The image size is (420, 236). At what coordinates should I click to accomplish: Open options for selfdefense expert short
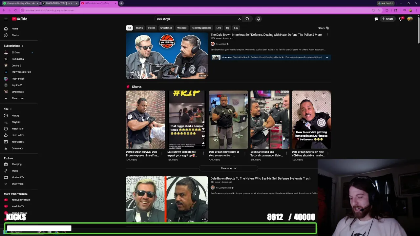pyautogui.click(x=203, y=153)
